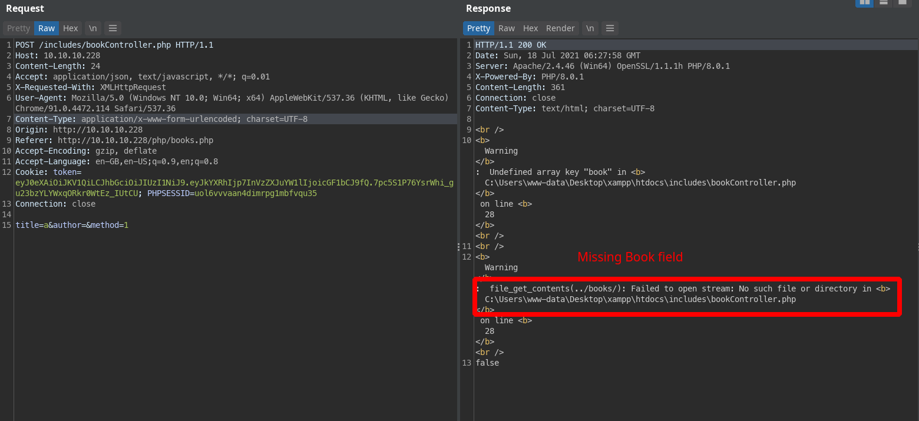Click the HTTP/1.1 200 OK status line
The height and width of the screenshot is (421, 919).
511,45
